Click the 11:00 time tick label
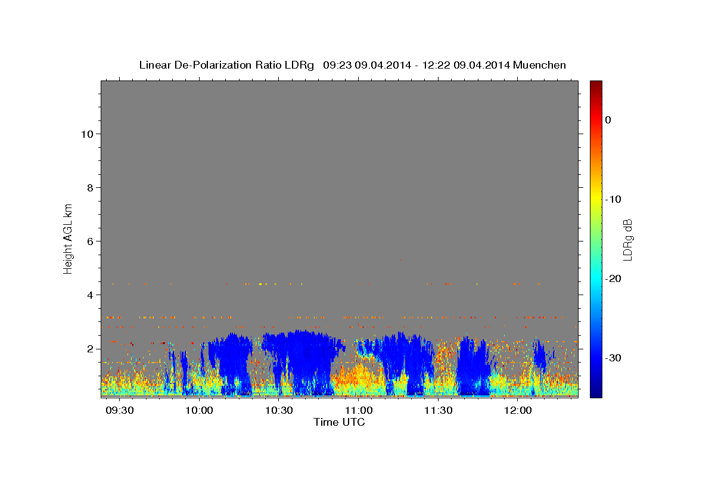The height and width of the screenshot is (477, 715). 359,411
